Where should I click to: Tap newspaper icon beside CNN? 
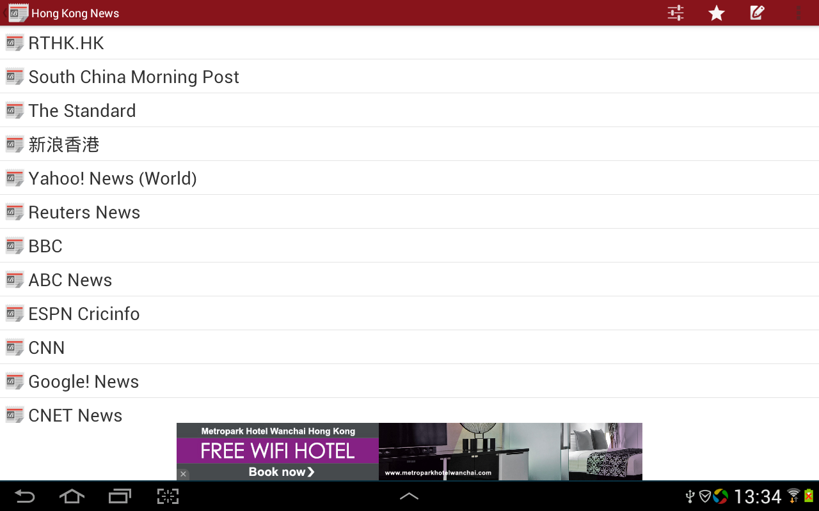pos(15,347)
